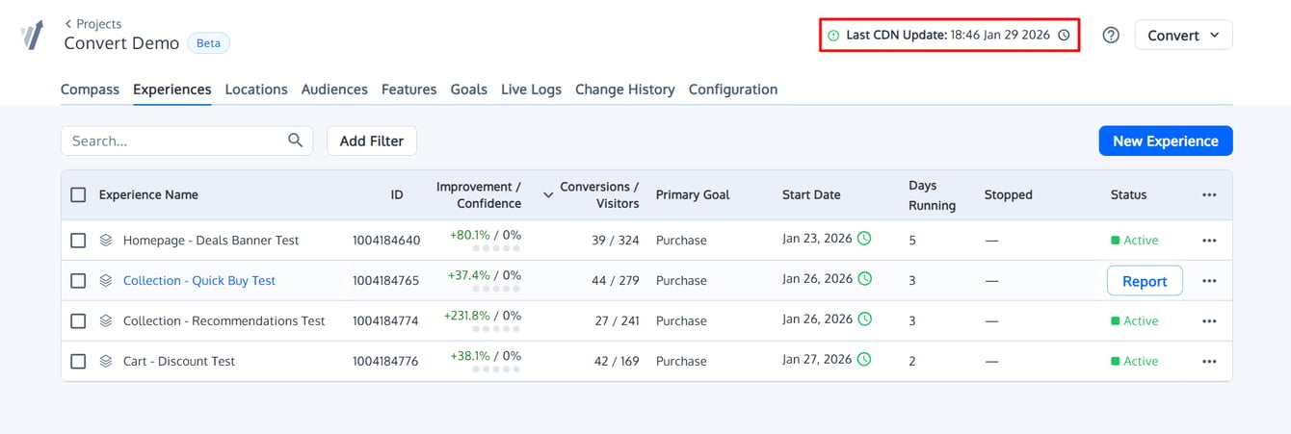
Task: Open the Report button for Quick Buy Test
Action: (x=1145, y=281)
